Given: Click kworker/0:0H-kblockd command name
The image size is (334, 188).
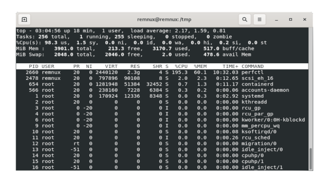Looking at the screenshot, I should coord(273,120).
